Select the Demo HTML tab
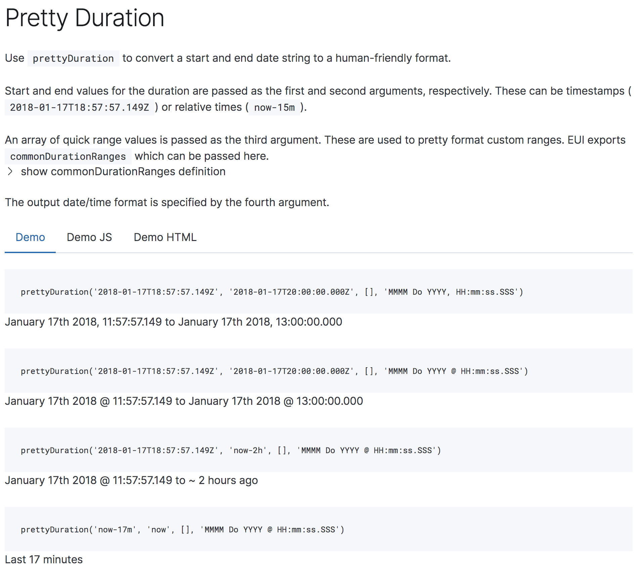 tap(165, 237)
